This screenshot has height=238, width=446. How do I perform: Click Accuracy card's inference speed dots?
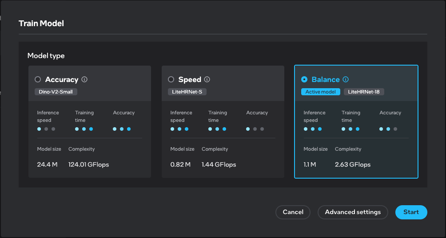coord(46,129)
